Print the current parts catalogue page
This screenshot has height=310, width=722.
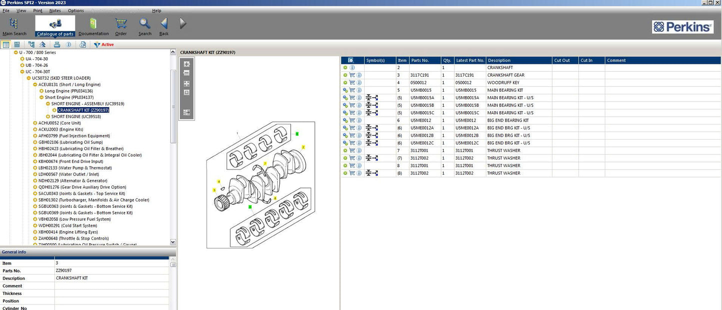56,44
